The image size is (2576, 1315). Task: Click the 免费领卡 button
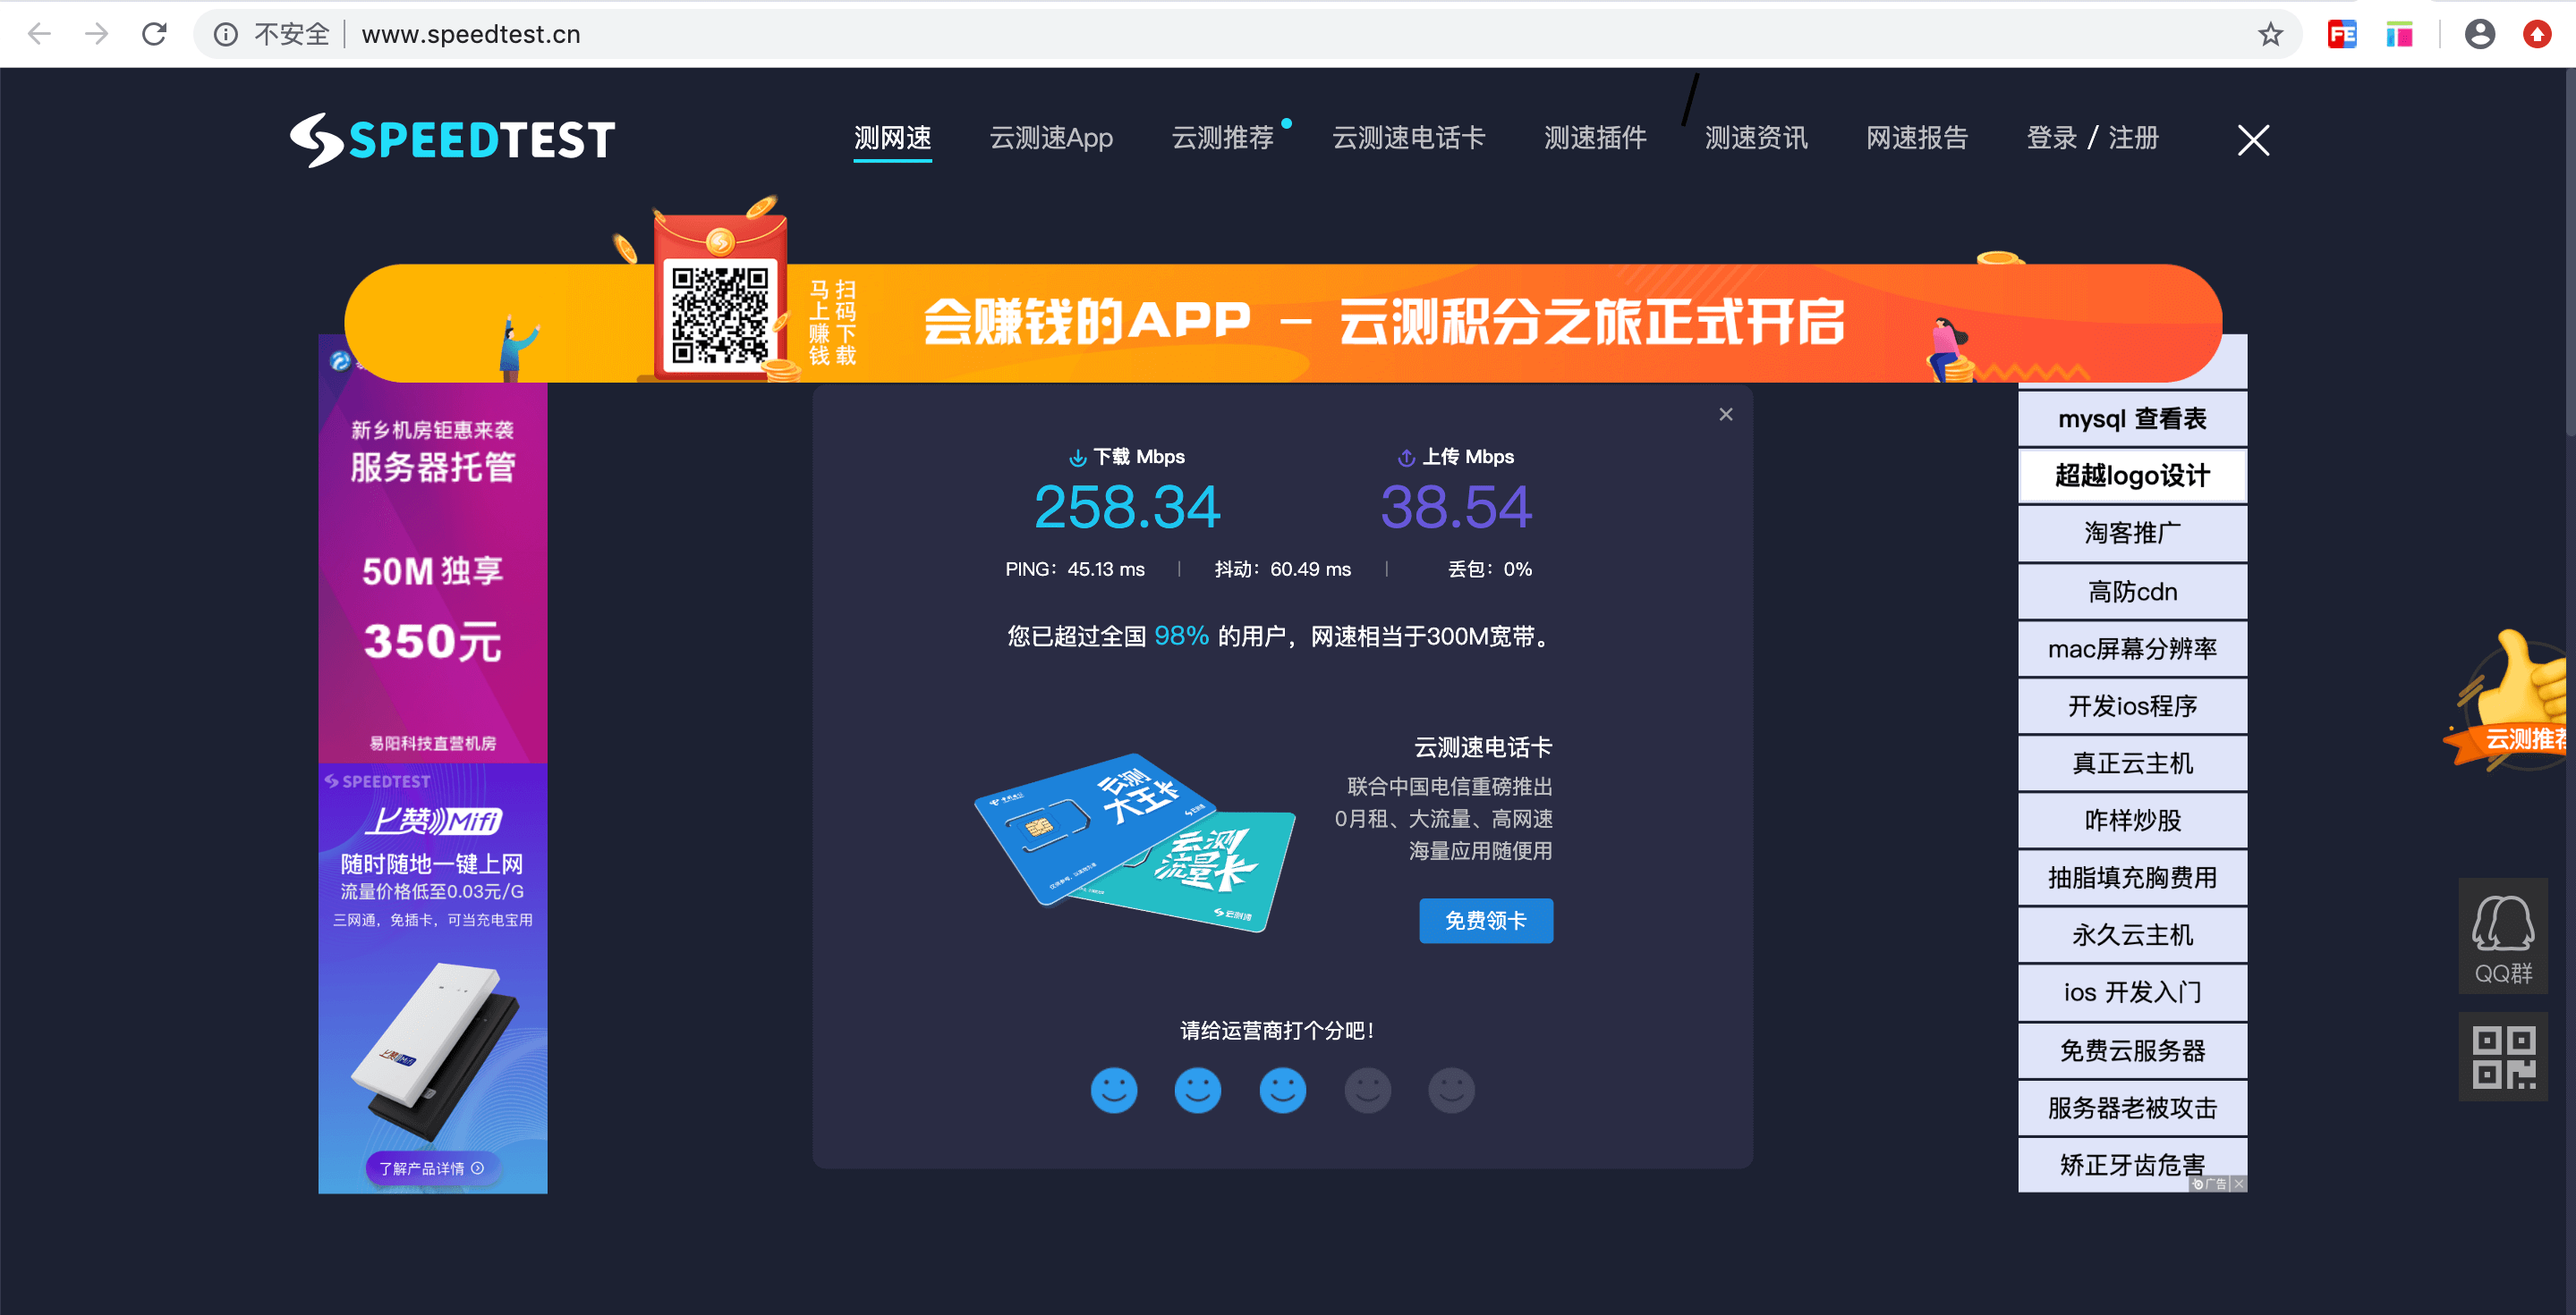point(1485,920)
